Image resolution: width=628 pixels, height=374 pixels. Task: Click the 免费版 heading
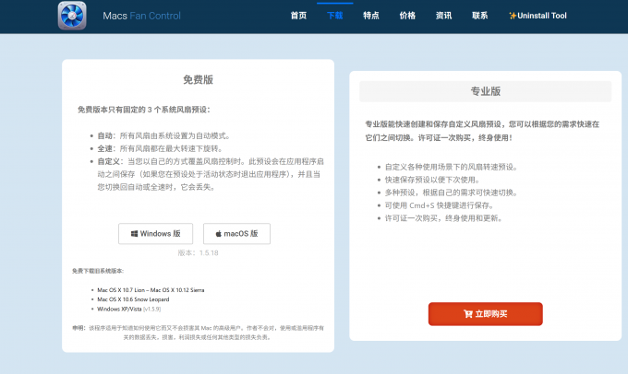click(x=198, y=79)
